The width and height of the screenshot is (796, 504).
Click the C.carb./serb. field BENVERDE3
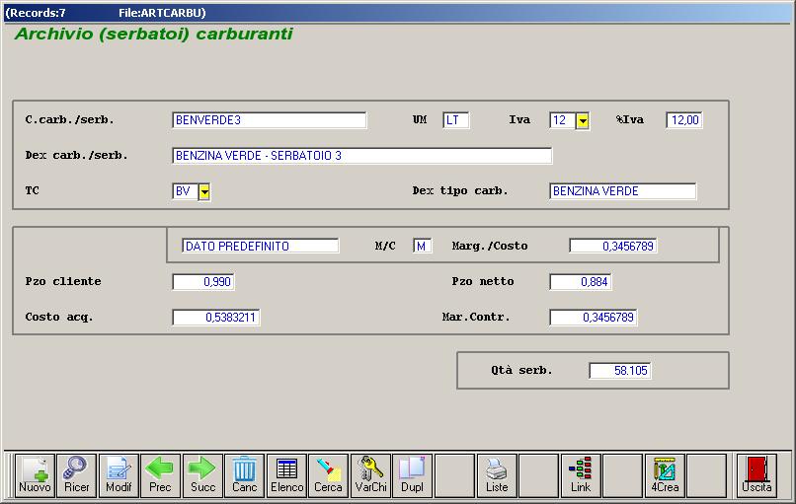269,120
